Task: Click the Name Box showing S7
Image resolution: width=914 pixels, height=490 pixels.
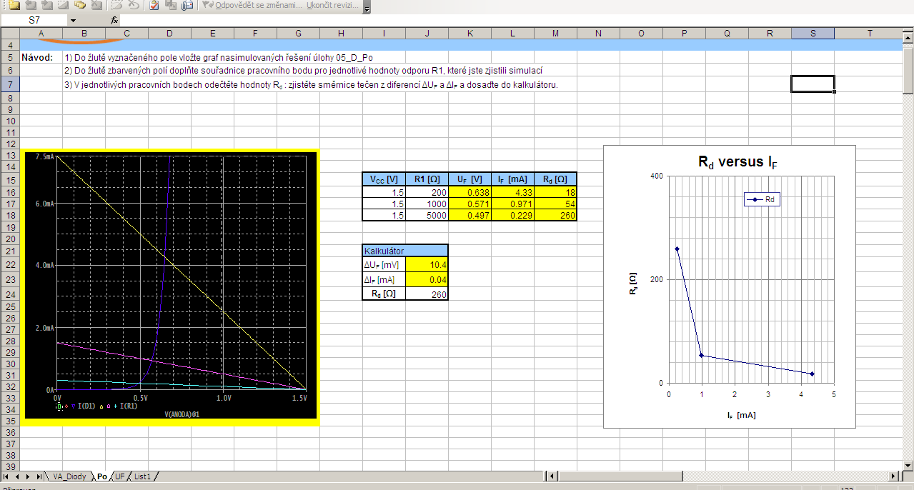Action: (34, 20)
